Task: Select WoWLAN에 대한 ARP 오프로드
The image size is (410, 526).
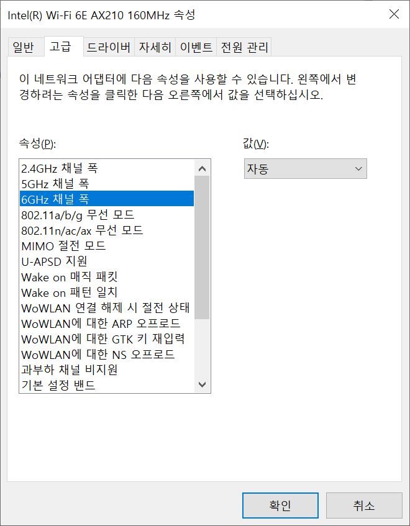Action: pyautogui.click(x=107, y=323)
